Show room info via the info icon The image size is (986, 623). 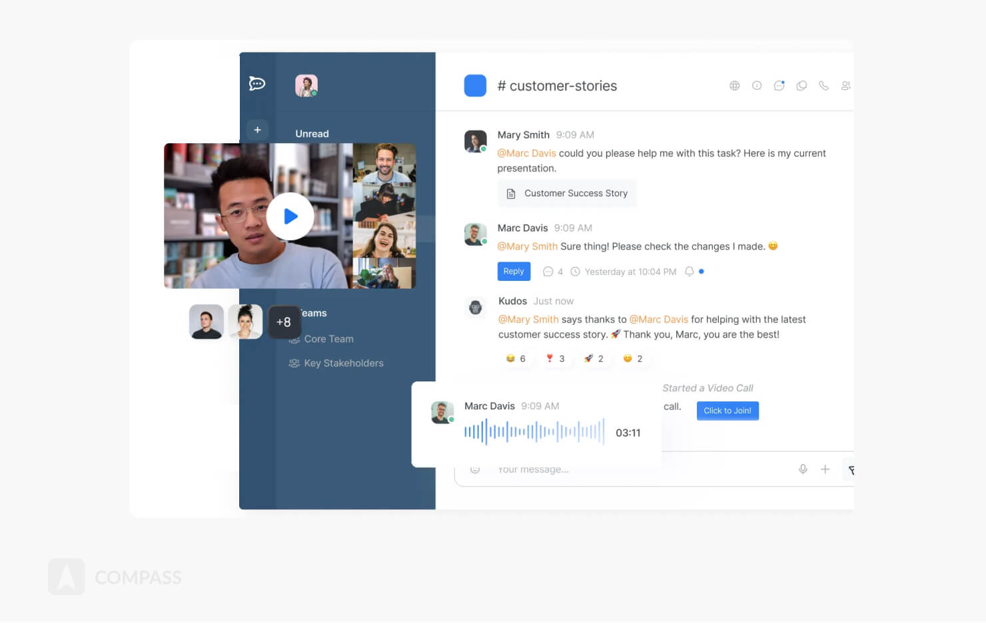pyautogui.click(x=757, y=86)
